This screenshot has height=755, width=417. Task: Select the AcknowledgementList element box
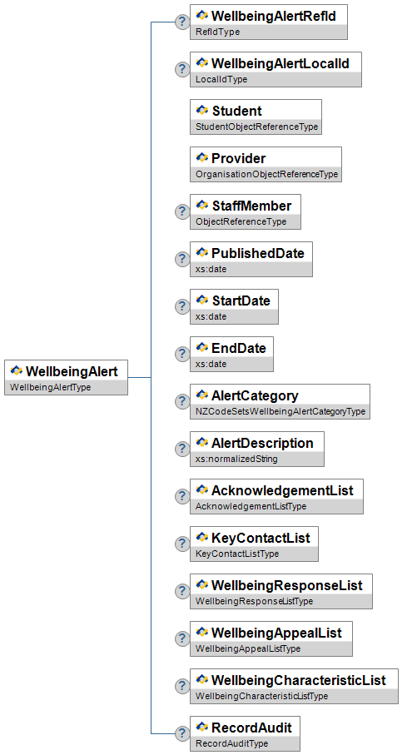pyautogui.click(x=276, y=496)
